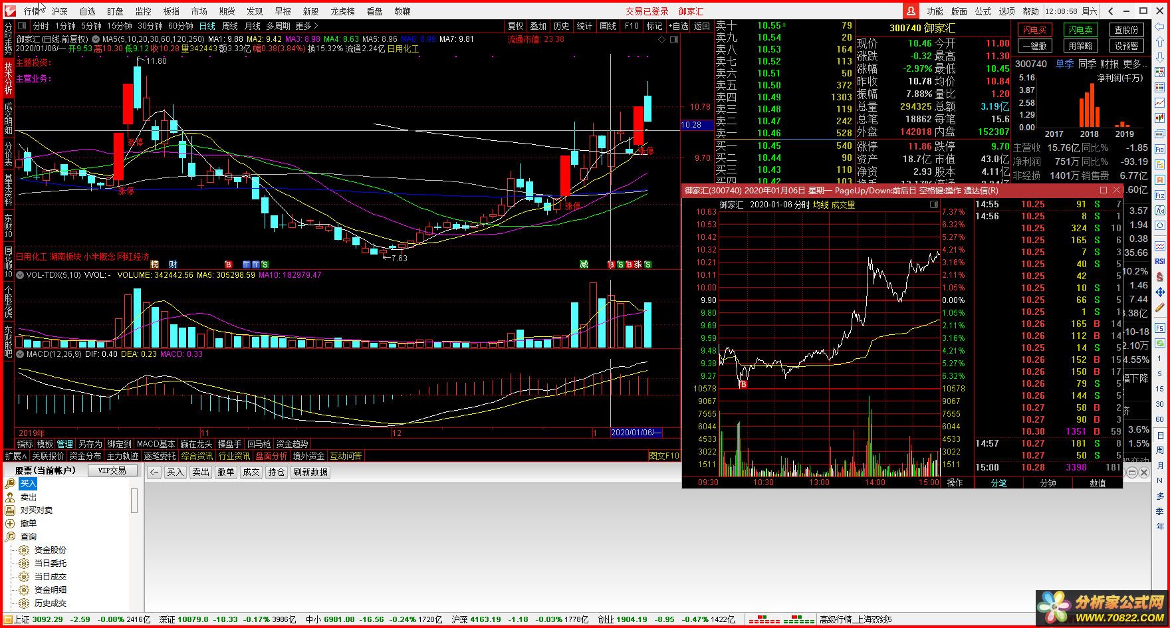Switch to 分钟 tab in 分时 popup
The image size is (1170, 628).
coord(1048,483)
